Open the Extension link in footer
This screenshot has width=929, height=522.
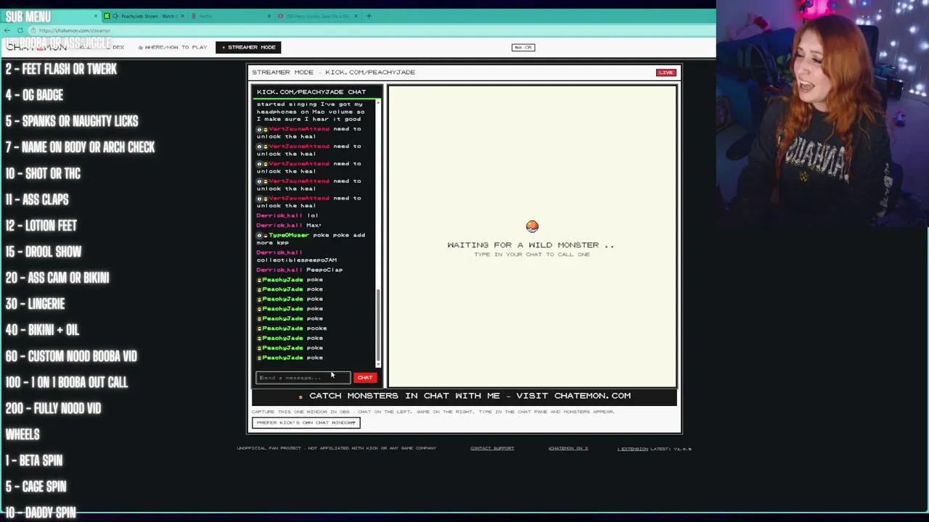click(x=633, y=449)
